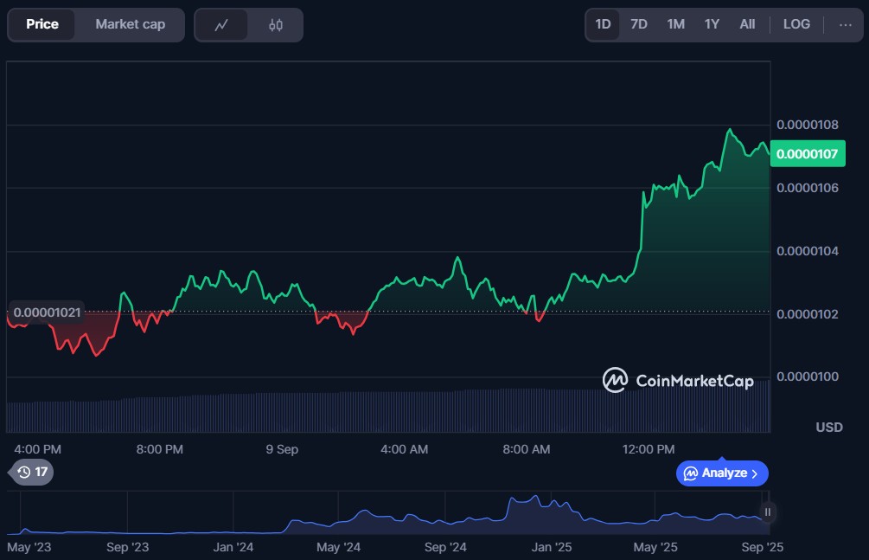The height and width of the screenshot is (560, 869).
Task: Click the Jan '25 peak in overview timeline
Action: 536,499
